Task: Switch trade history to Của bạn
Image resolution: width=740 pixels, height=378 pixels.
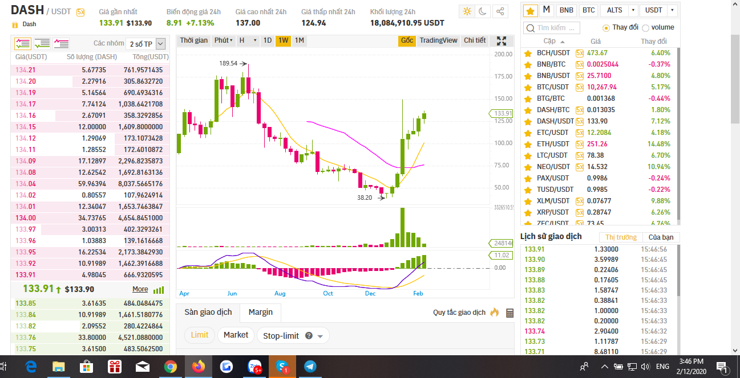Action: click(x=661, y=237)
